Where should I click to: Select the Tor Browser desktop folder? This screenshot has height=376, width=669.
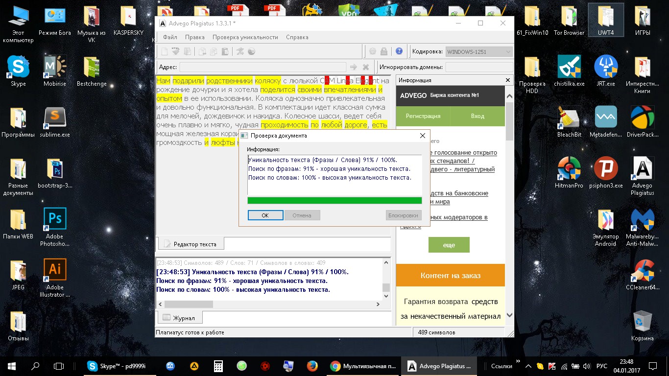569,21
